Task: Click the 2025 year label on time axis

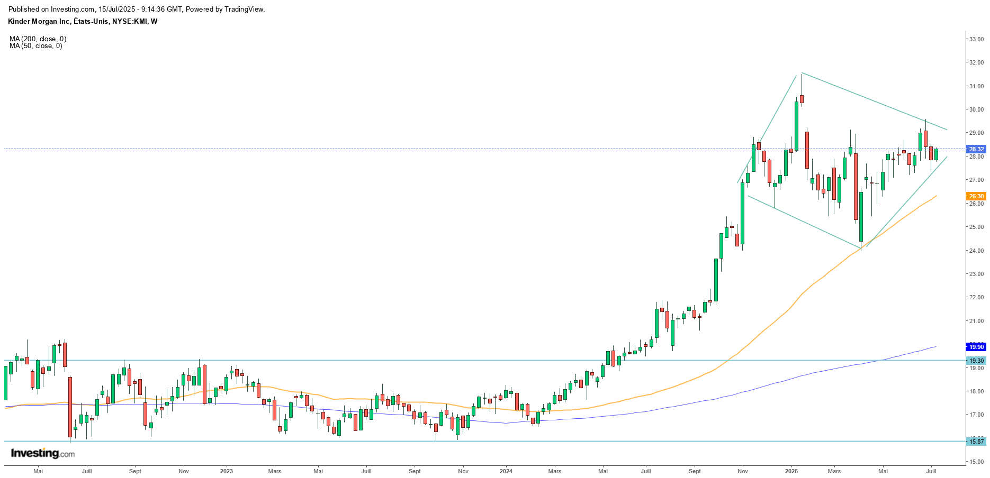Action: coord(791,471)
